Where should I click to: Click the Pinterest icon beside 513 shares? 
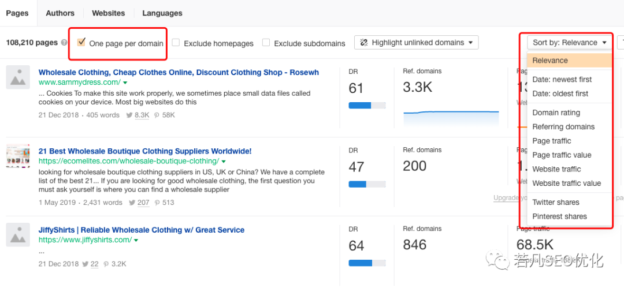click(x=157, y=203)
